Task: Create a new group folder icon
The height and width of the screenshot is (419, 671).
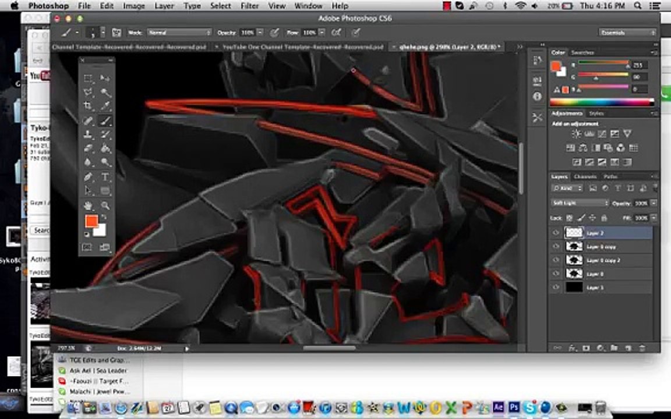Action: tap(614, 348)
